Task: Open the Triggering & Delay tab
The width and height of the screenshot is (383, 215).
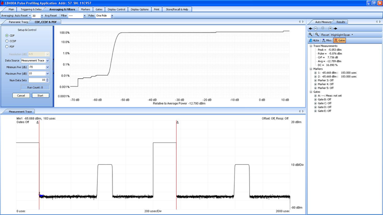Action: [x=31, y=9]
